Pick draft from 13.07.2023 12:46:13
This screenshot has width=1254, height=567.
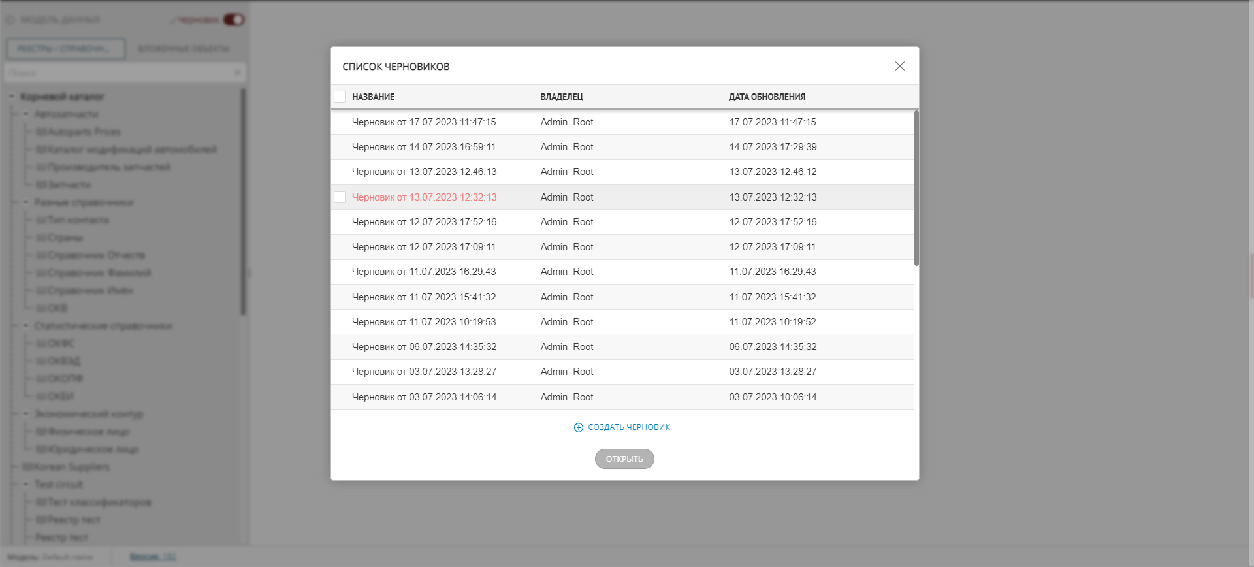point(424,172)
